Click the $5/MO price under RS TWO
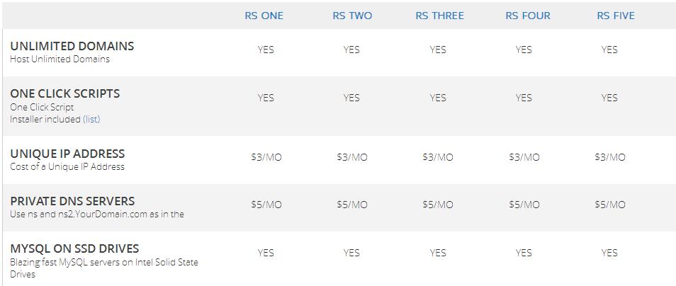This screenshot has width=676, height=286. [x=351, y=205]
